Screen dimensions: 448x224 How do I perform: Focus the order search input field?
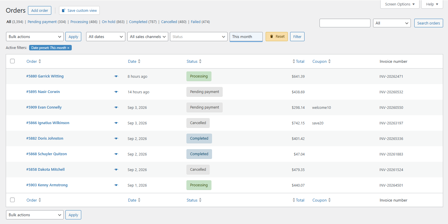pyautogui.click(x=345, y=23)
